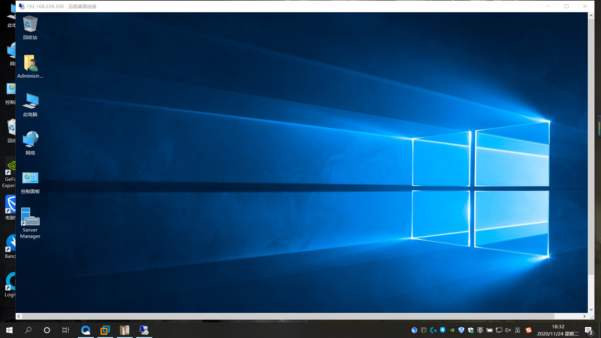Viewport: 601px width, 338px height.
Task: Open the gear display tray icon
Action: [x=480, y=330]
